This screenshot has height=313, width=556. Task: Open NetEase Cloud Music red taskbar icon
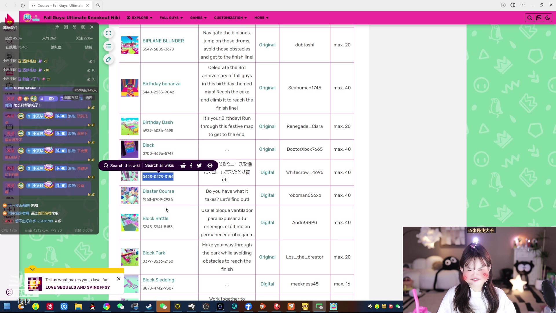[50, 306]
